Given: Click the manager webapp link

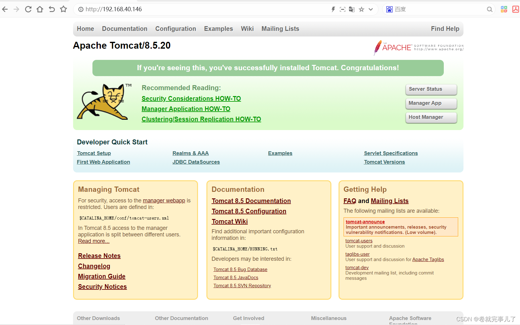Looking at the screenshot, I should (x=164, y=201).
